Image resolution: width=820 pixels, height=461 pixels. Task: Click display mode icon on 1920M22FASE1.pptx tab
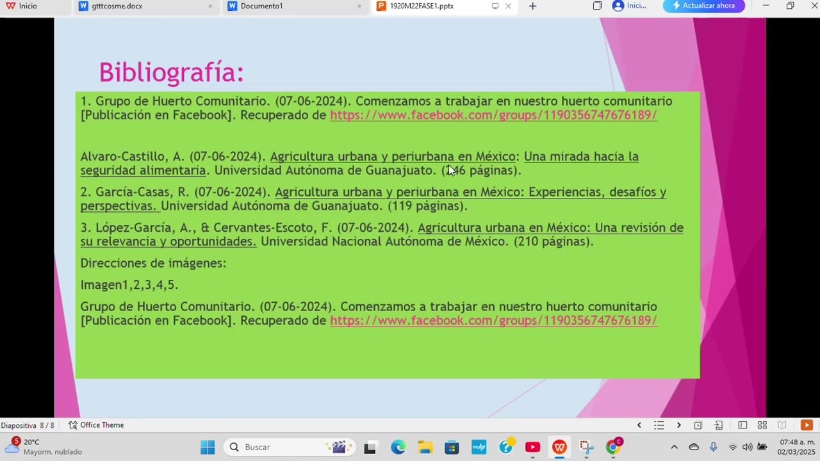[x=495, y=6]
